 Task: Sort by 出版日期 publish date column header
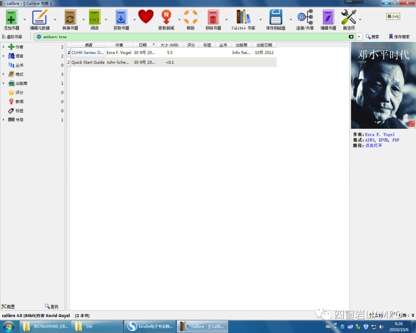(x=264, y=45)
